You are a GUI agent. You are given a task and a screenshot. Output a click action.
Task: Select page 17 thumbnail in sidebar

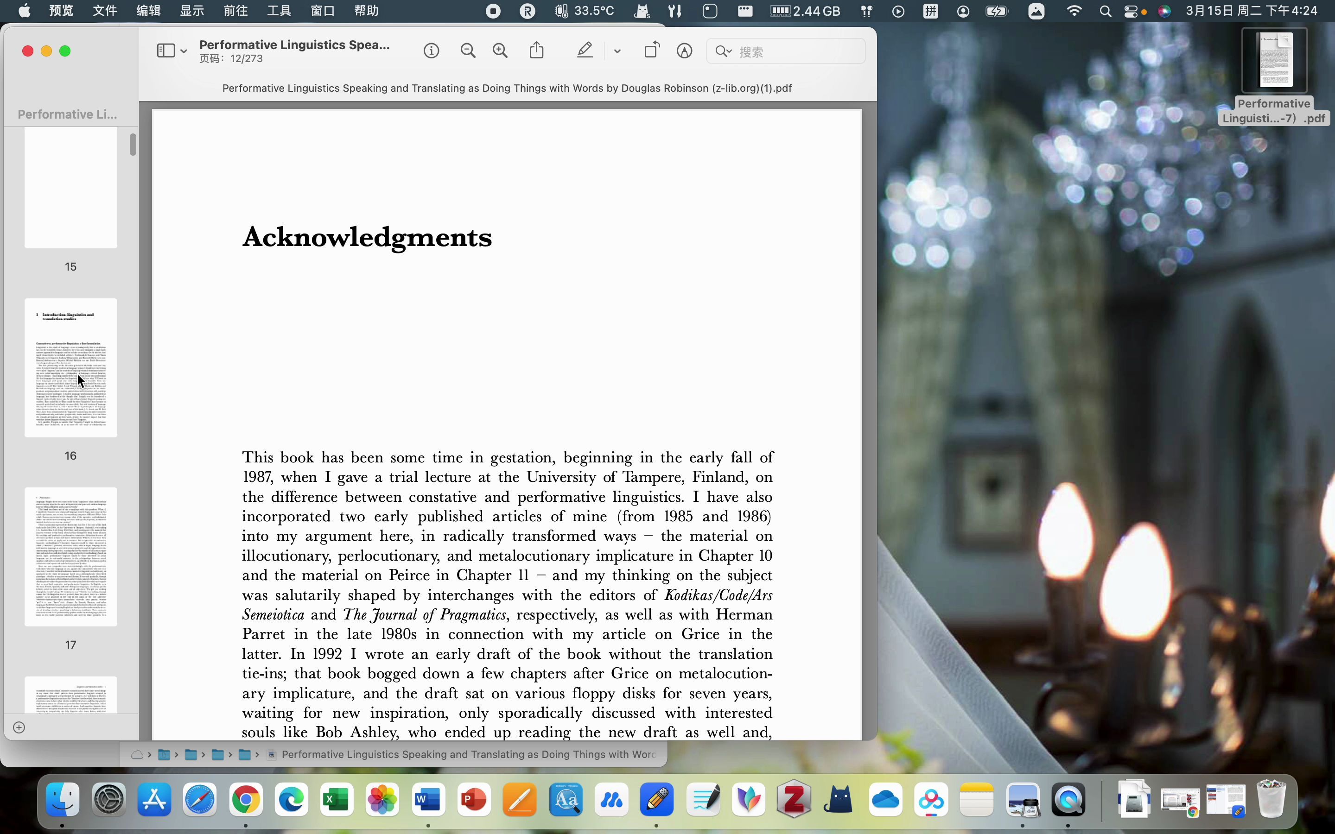[70, 556]
